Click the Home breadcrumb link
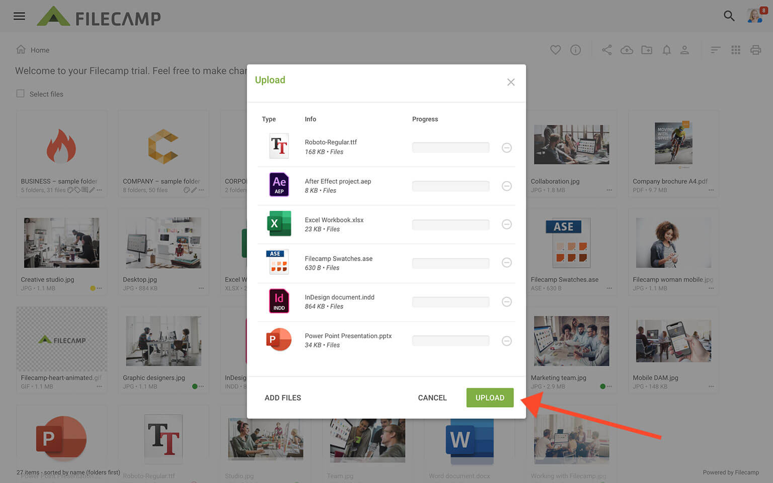This screenshot has height=483, width=773. [40, 50]
